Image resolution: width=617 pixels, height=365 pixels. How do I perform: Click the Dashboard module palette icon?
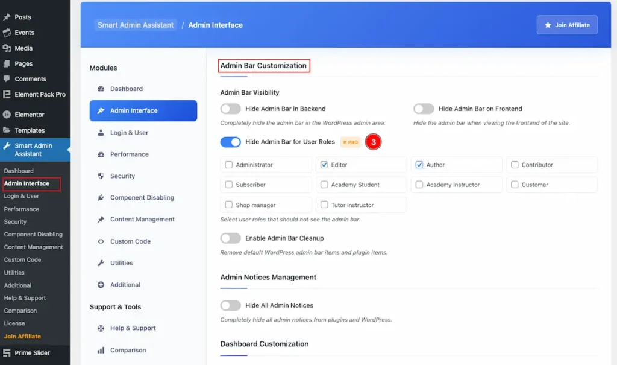tap(101, 89)
